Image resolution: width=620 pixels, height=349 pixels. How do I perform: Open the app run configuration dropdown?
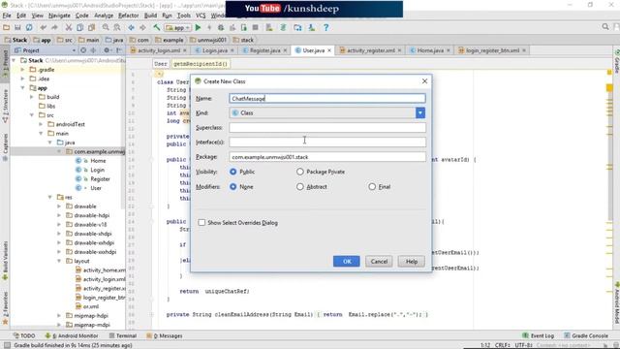coord(178,28)
